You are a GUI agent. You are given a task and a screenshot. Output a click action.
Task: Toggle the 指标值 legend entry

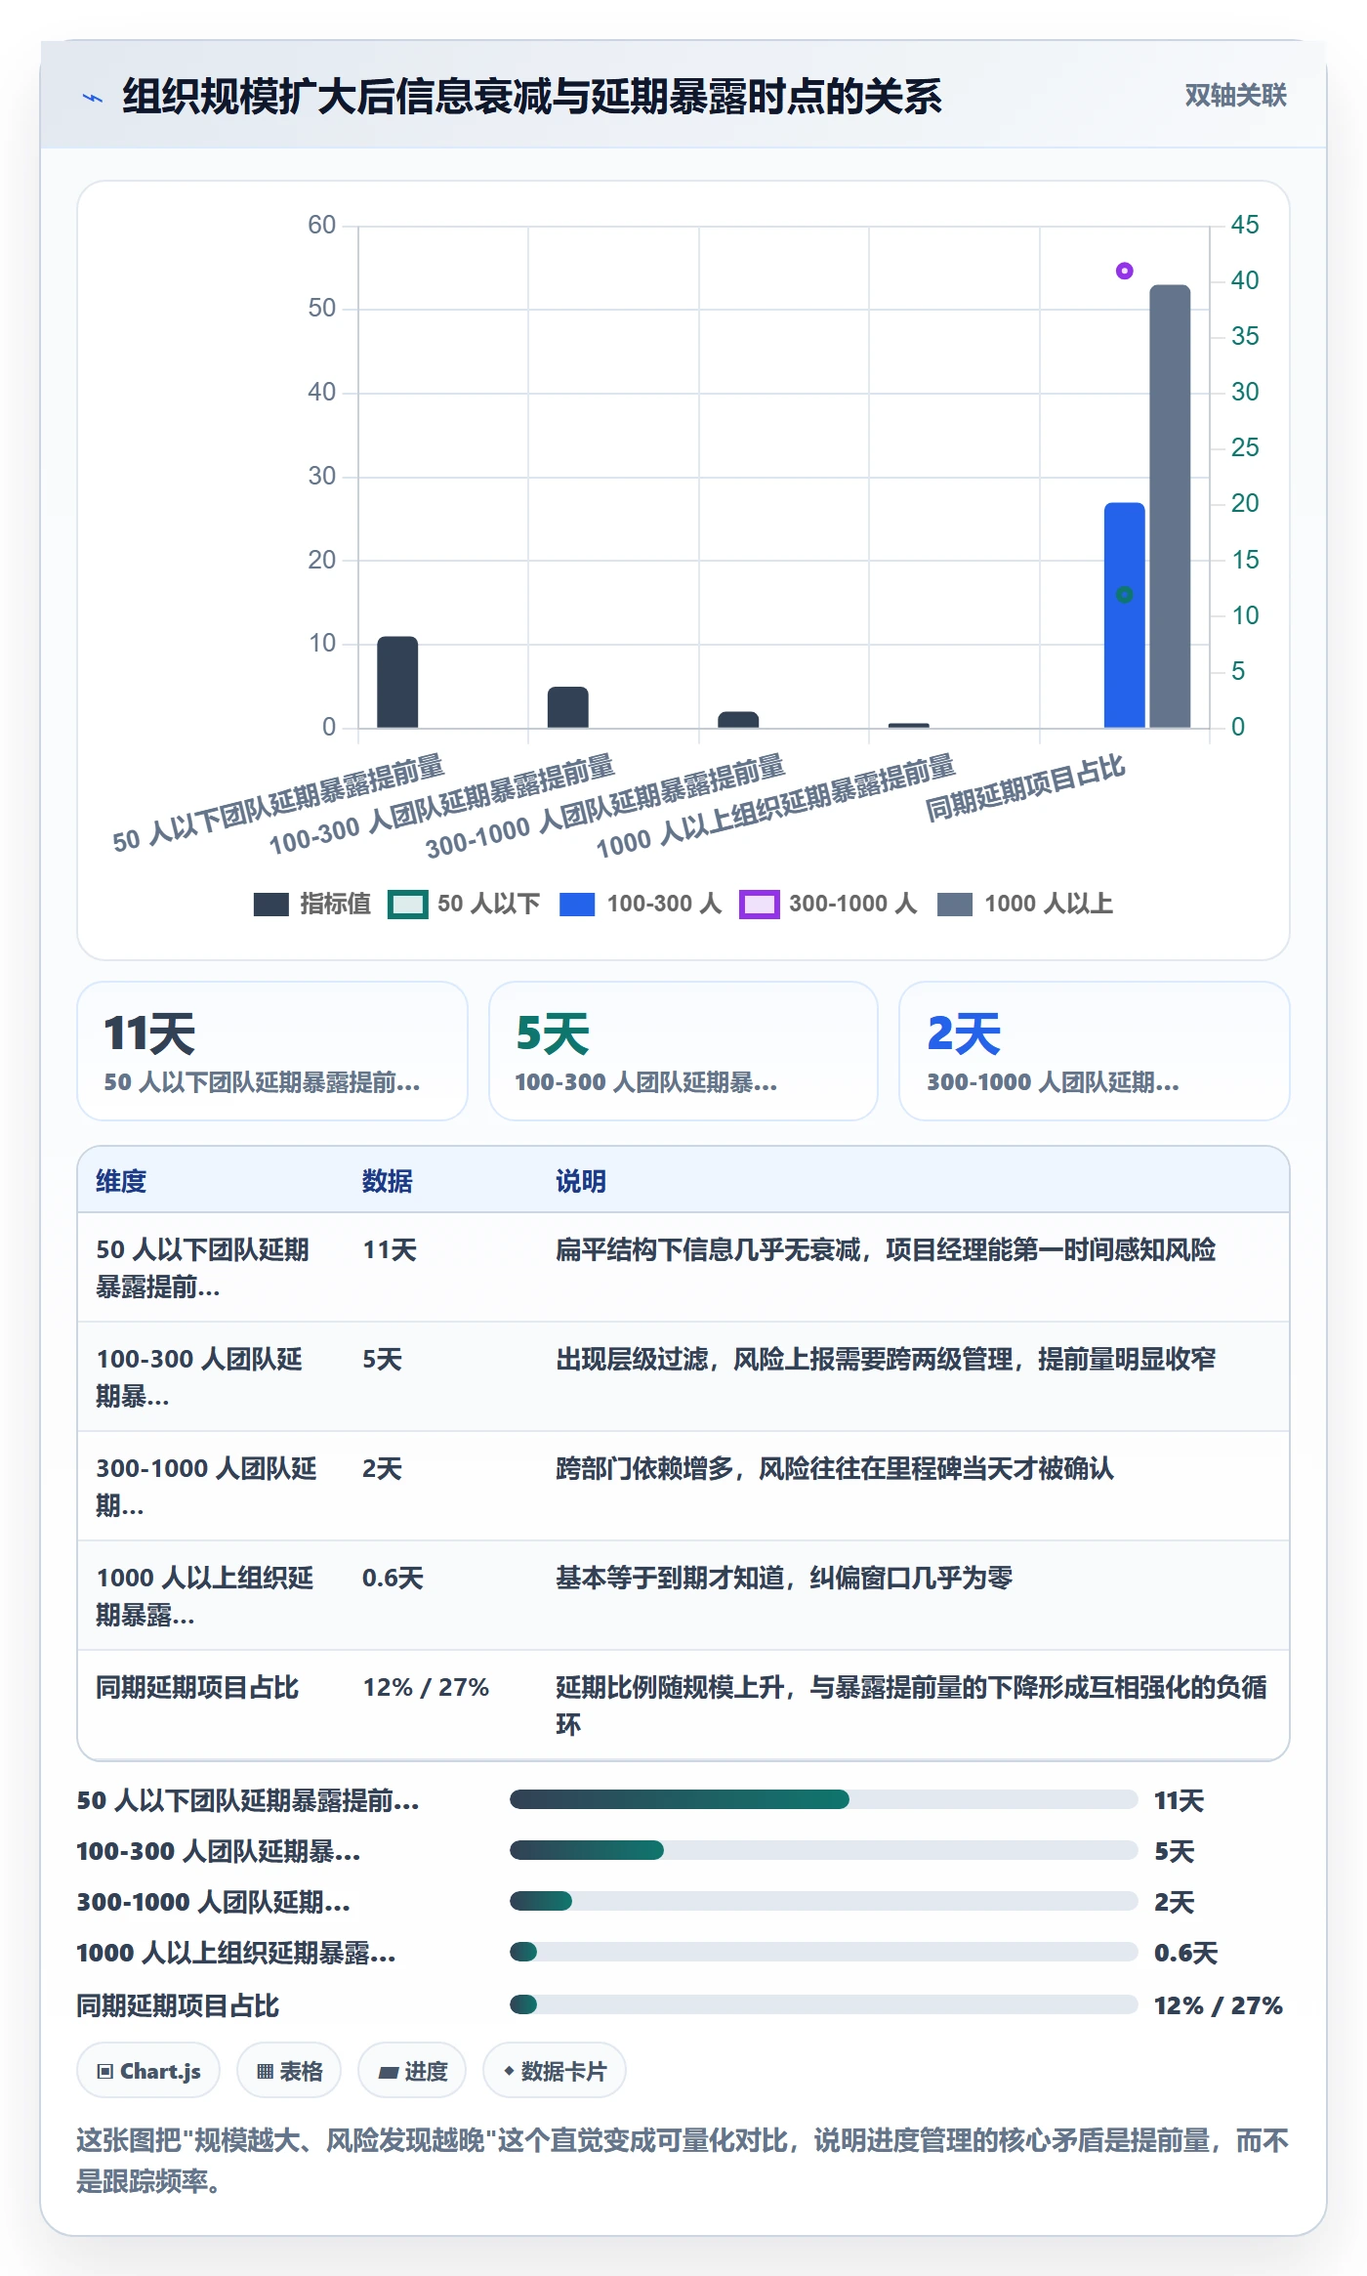click(x=312, y=904)
